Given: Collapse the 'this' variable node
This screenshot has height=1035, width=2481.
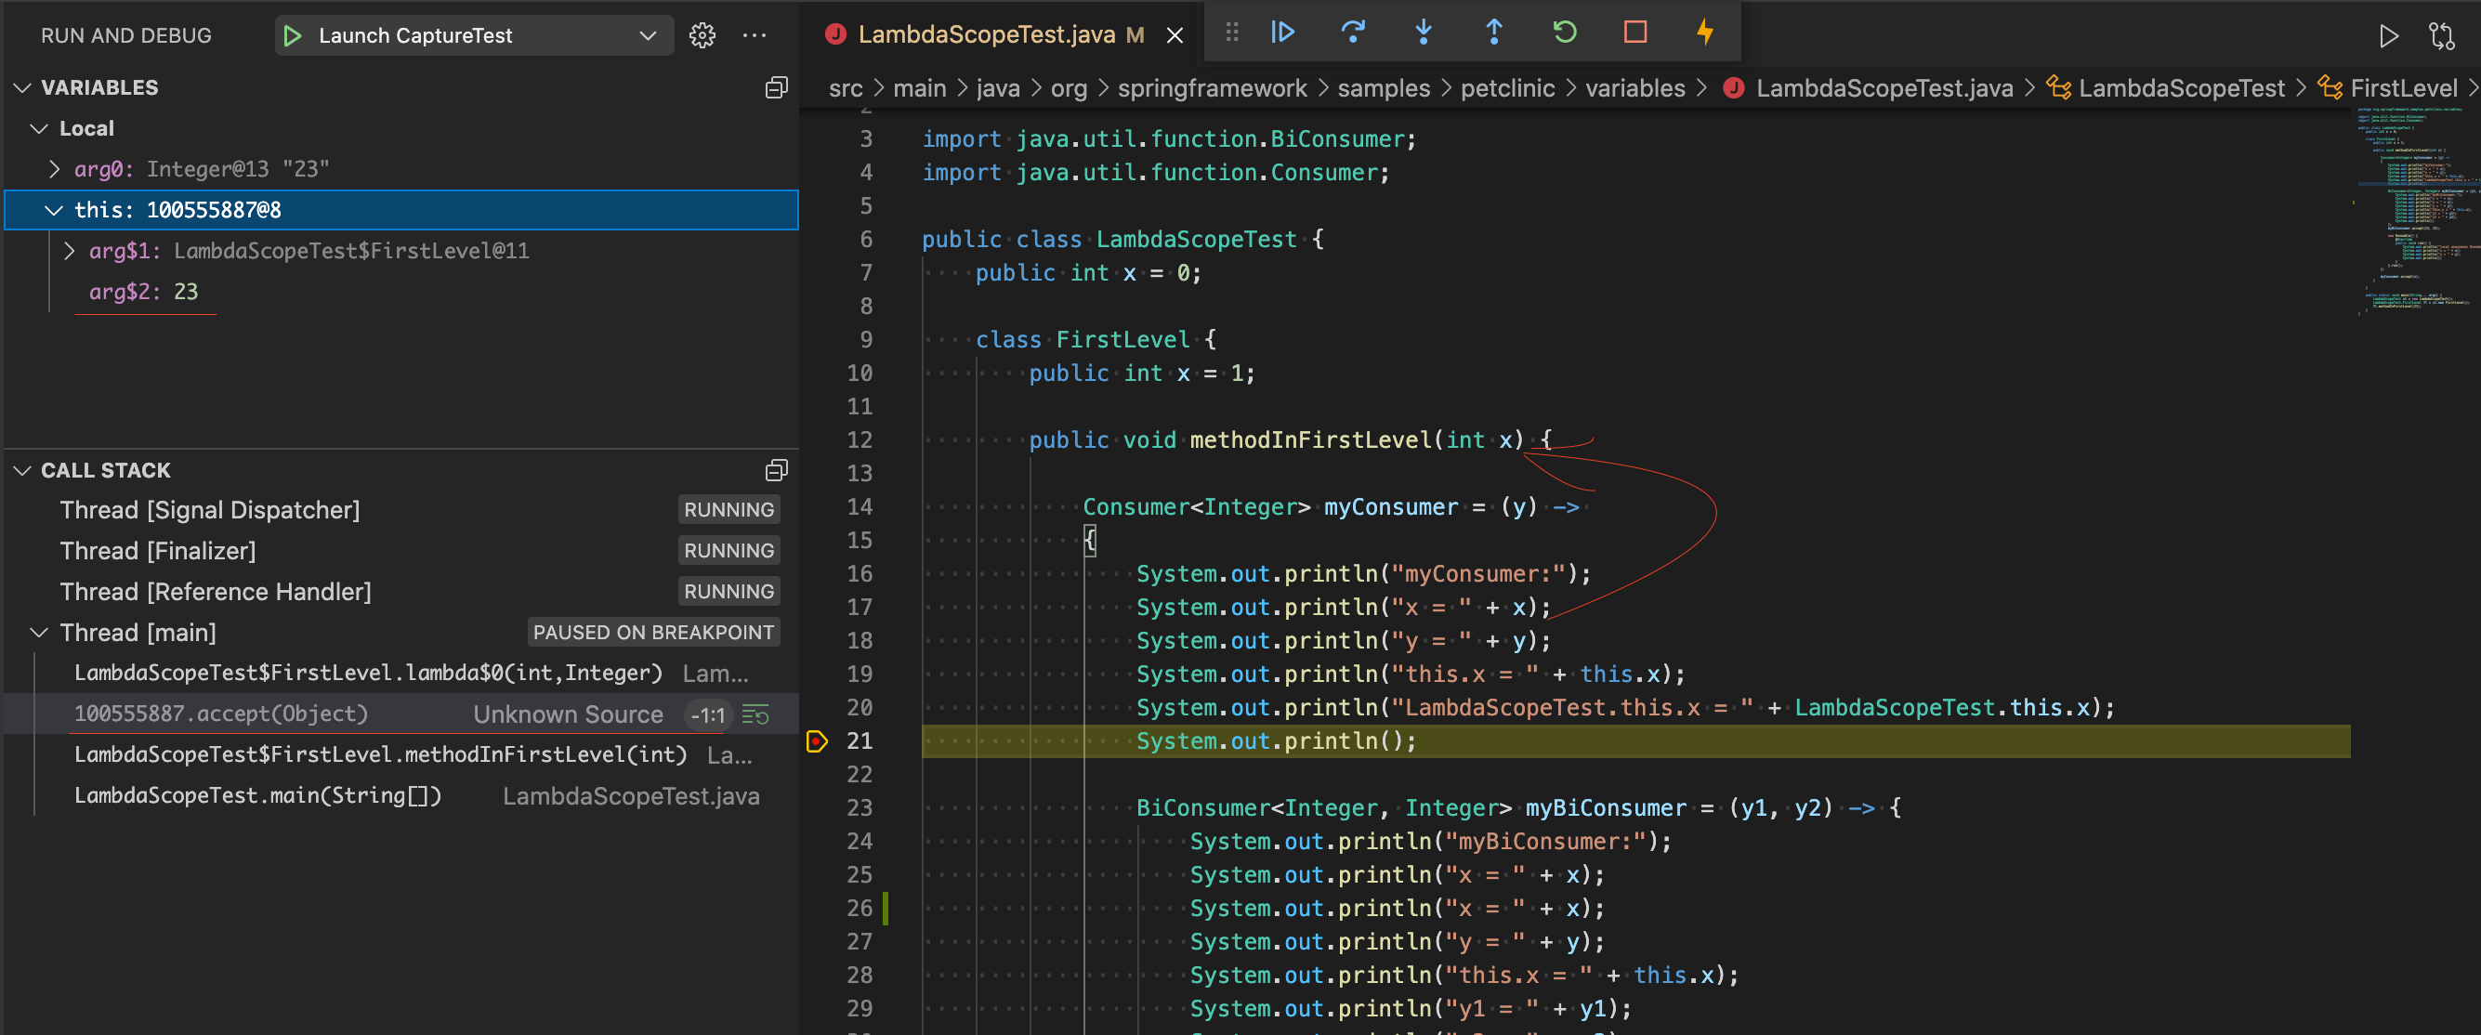Looking at the screenshot, I should point(55,210).
